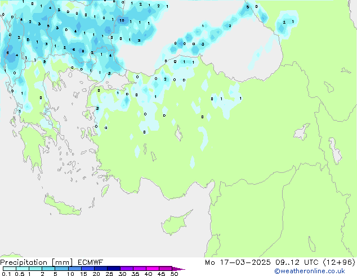The width and height of the screenshot is (357, 276).
Task: Click the '25' legend tick label
Action: click(x=109, y=274)
